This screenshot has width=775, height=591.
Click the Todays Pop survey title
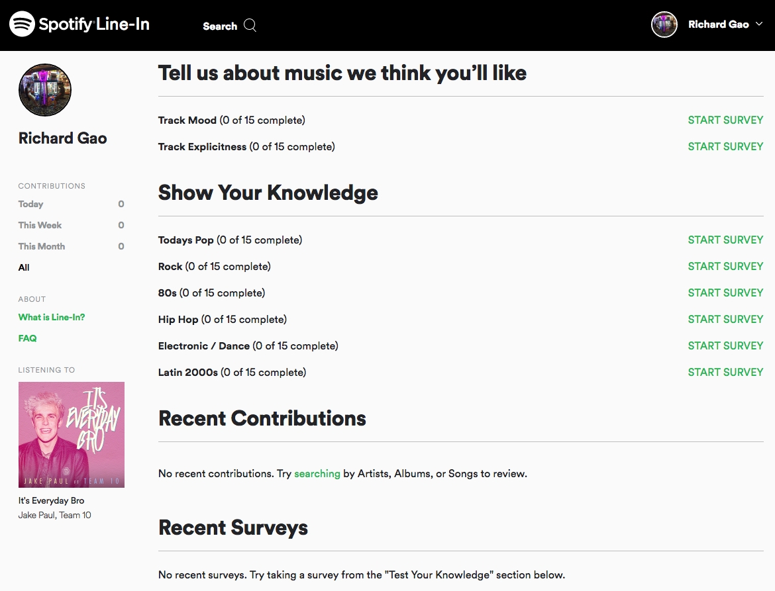(186, 240)
